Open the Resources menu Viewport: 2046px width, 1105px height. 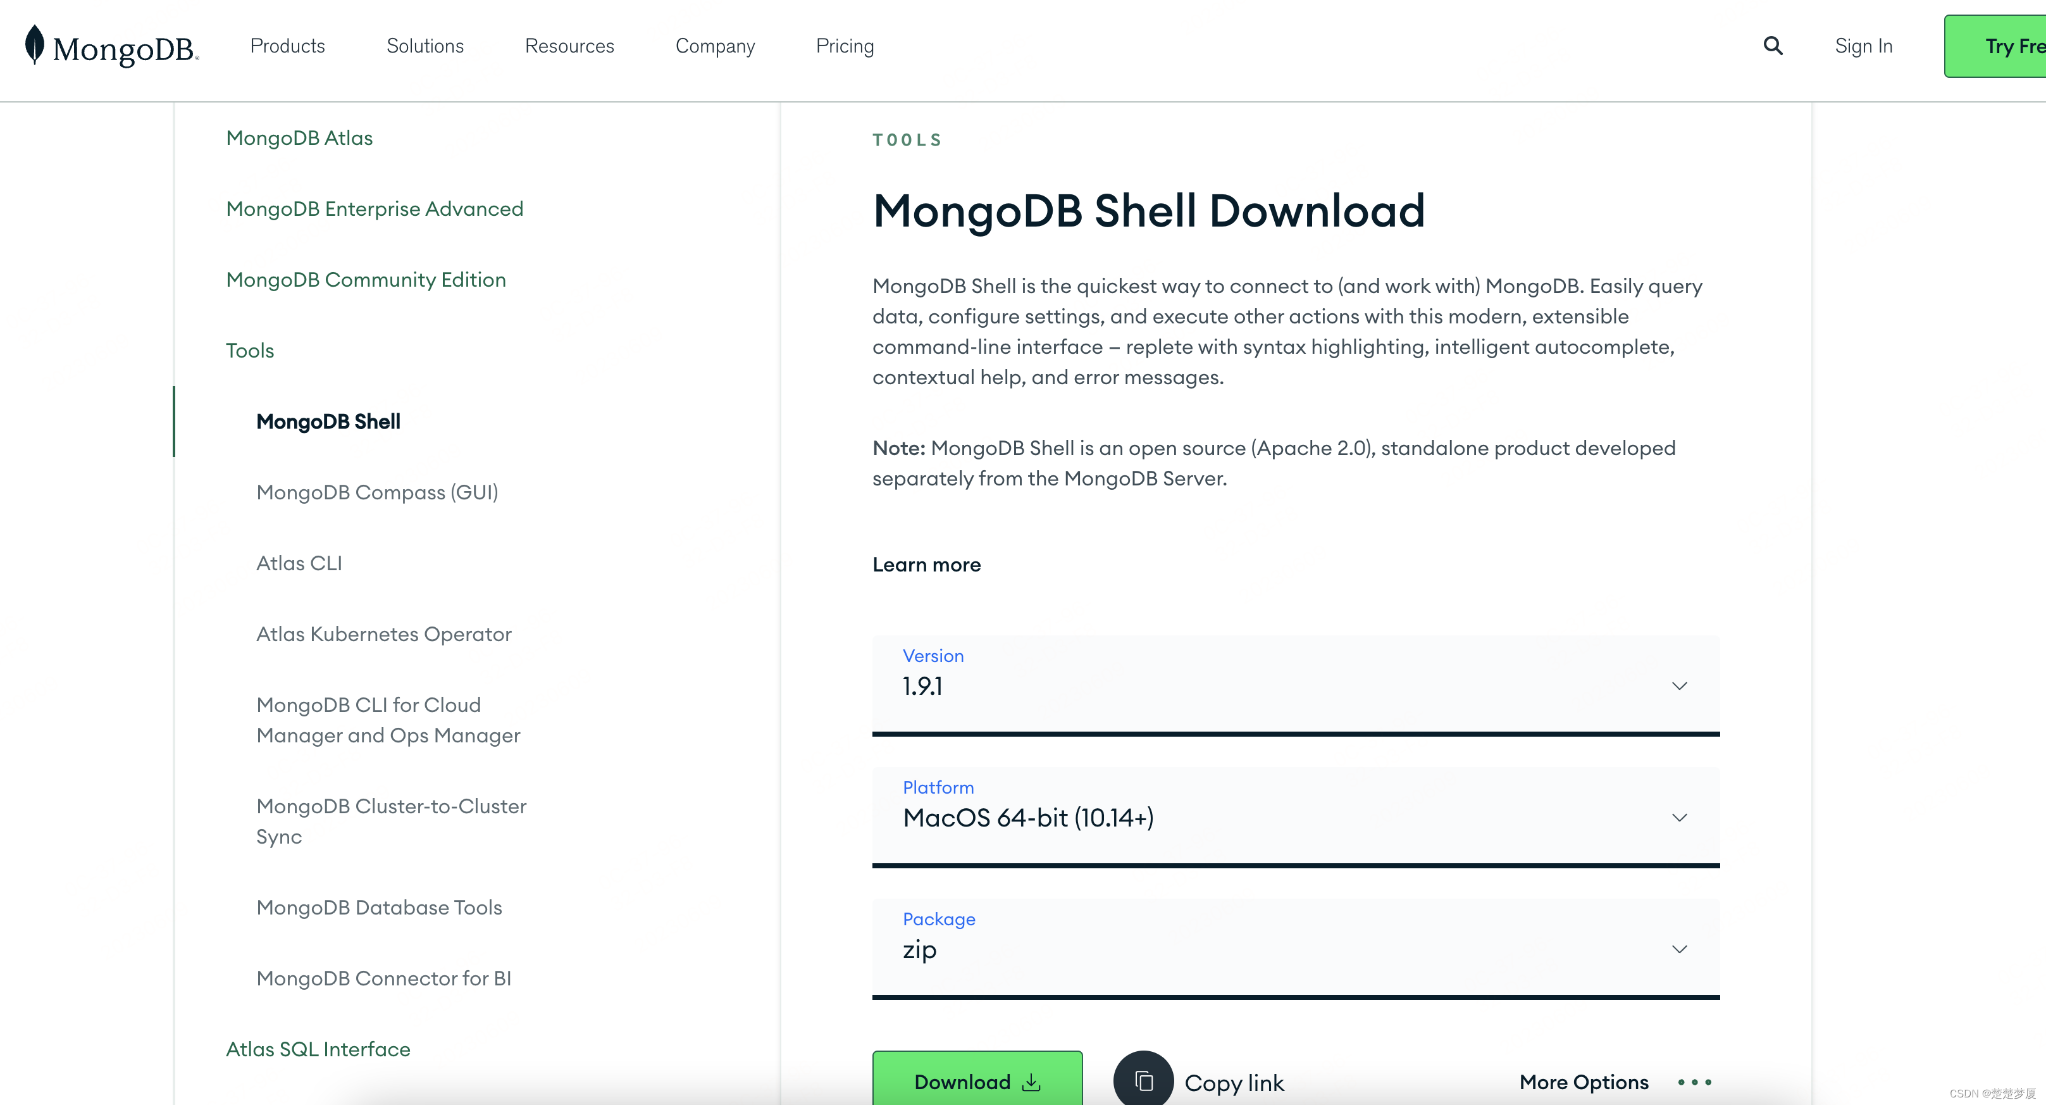(x=569, y=46)
